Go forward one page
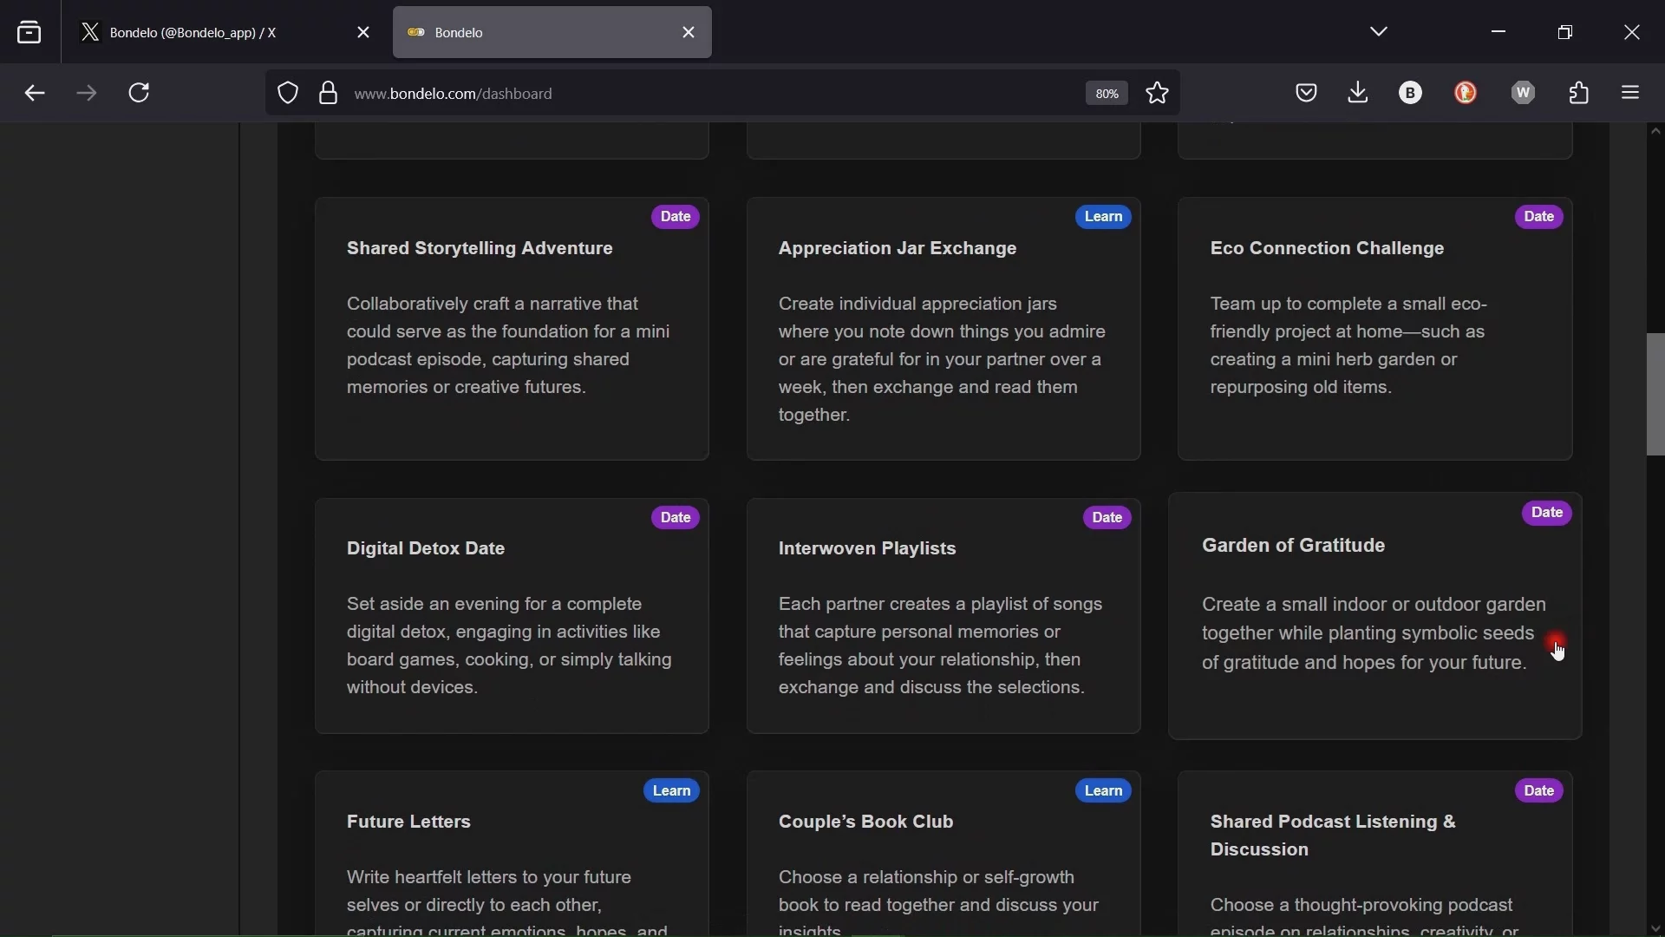The height and width of the screenshot is (937, 1665). (x=87, y=93)
